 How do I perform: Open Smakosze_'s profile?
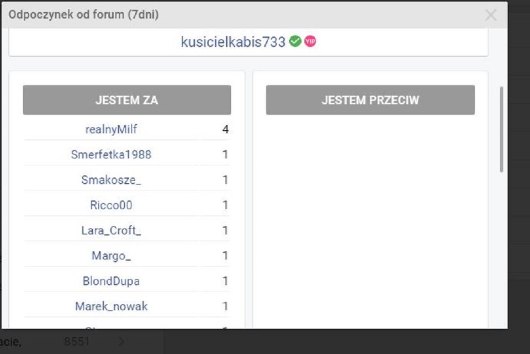point(110,179)
